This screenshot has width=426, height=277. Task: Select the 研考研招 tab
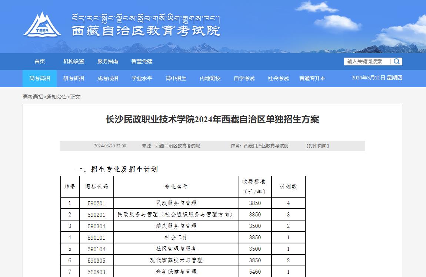(74, 79)
